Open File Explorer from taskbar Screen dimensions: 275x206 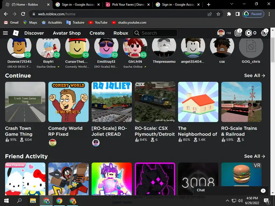coord(33,201)
